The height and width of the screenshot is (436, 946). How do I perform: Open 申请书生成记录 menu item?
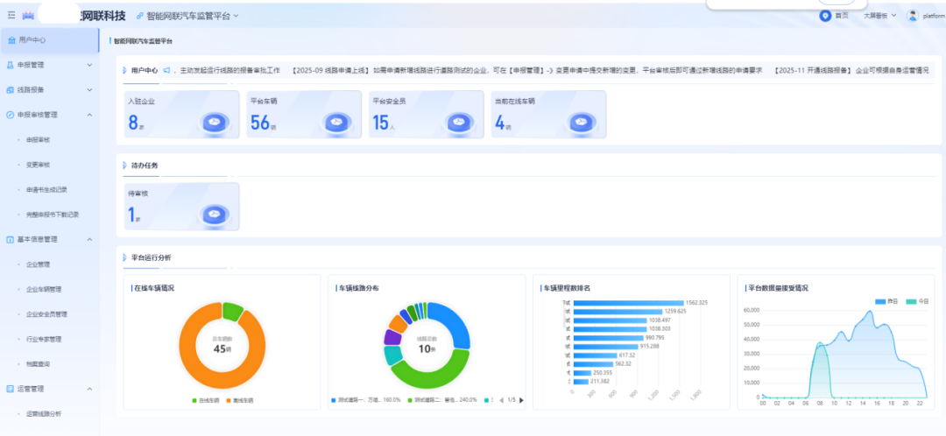[46, 189]
